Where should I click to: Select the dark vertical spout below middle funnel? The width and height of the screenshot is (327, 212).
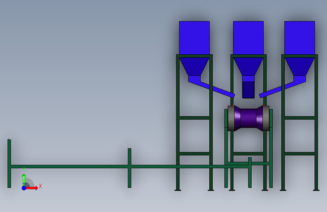pyautogui.click(x=249, y=90)
